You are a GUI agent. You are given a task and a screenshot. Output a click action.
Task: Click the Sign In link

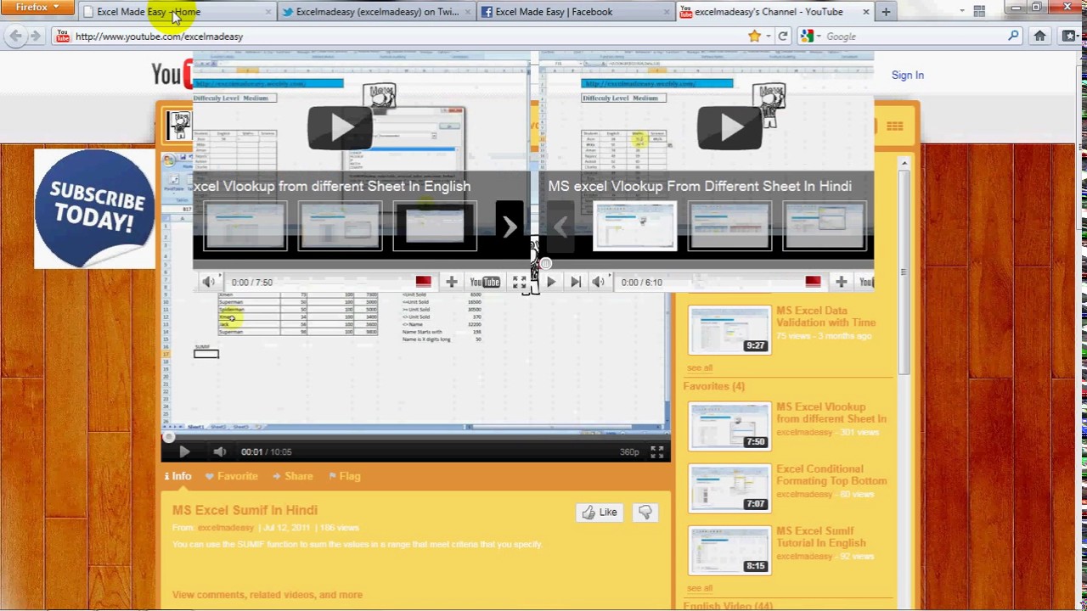(907, 75)
